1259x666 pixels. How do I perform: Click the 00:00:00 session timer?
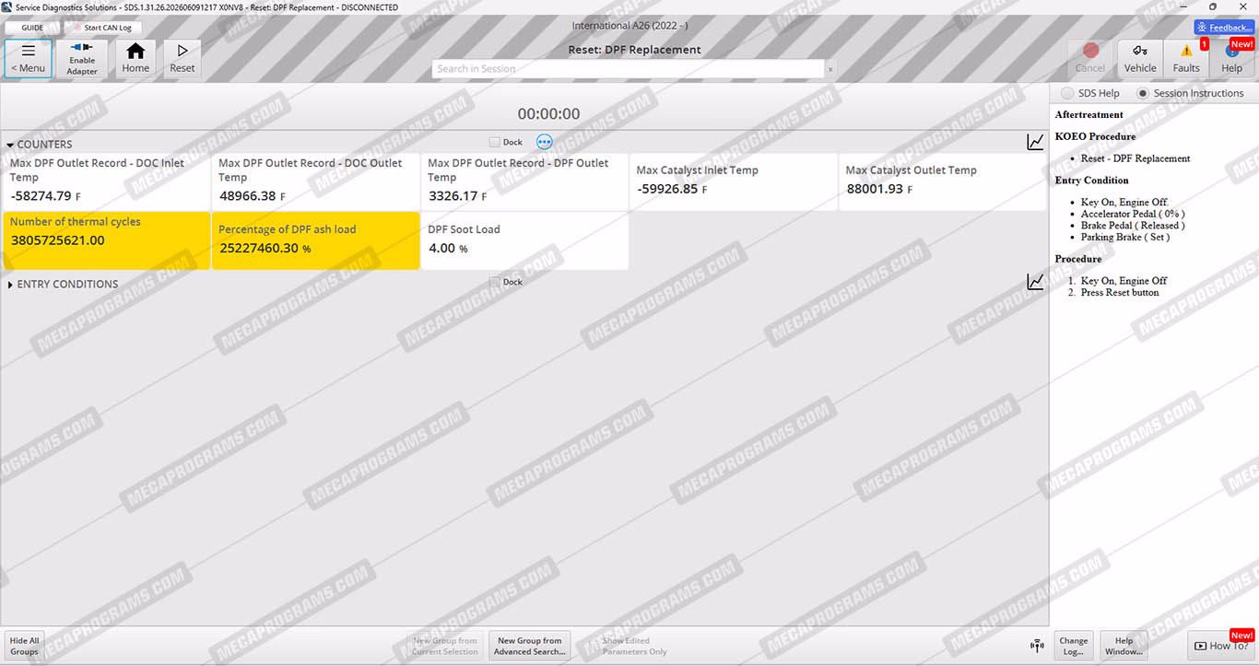click(x=548, y=114)
